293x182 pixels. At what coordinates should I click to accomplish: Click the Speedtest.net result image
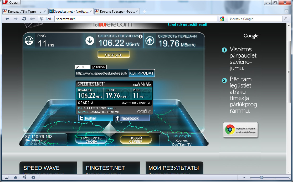114,97
